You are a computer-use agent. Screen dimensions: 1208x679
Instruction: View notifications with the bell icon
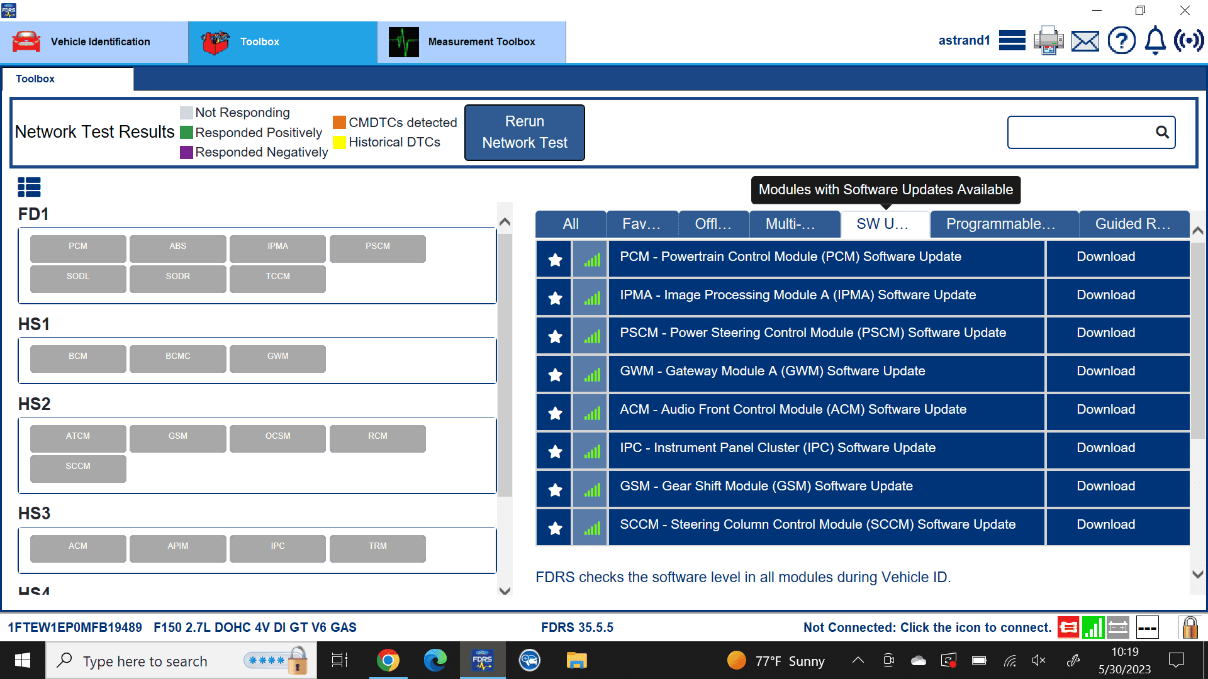(1155, 40)
